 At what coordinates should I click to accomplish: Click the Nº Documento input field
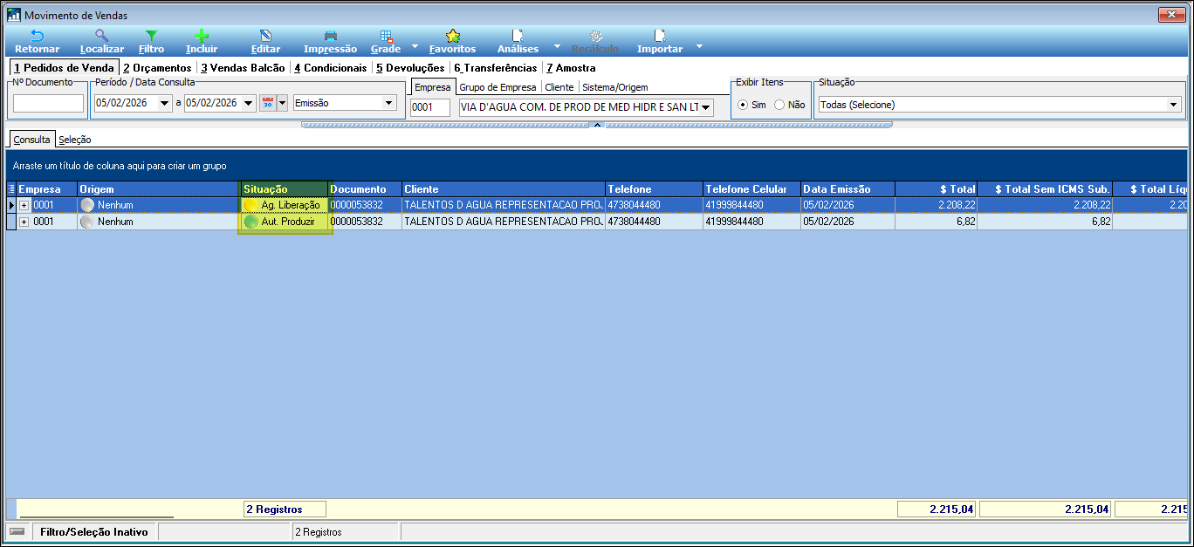[x=48, y=104]
